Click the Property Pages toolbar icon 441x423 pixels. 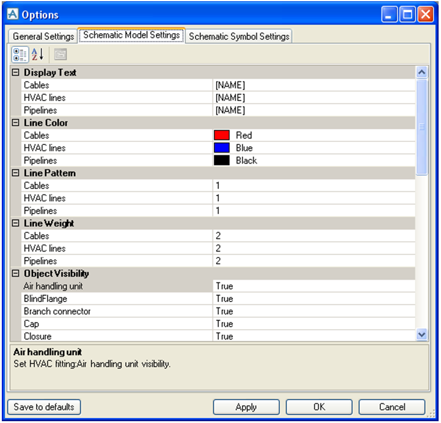click(x=60, y=54)
